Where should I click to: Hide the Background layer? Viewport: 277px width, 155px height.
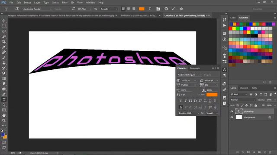(232, 117)
